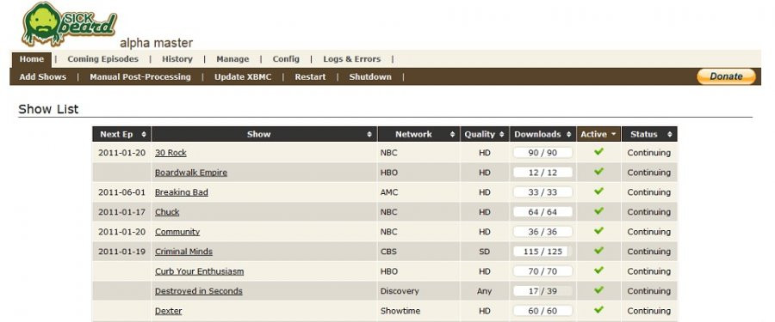This screenshot has width=775, height=322.
Task: Click next episode date 2011-01-17
Action: point(121,212)
